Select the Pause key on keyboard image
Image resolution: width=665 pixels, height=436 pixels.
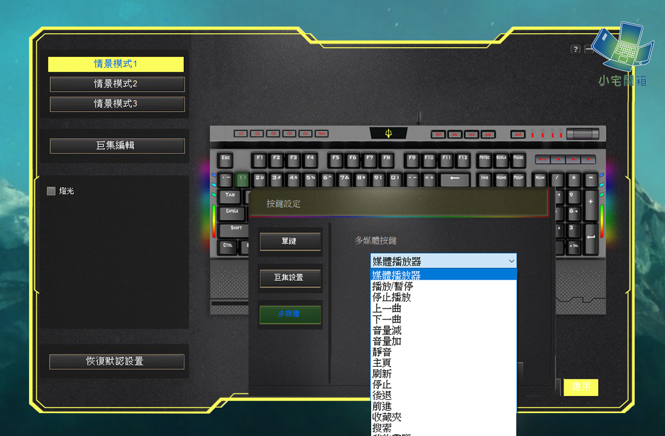pos(518,160)
